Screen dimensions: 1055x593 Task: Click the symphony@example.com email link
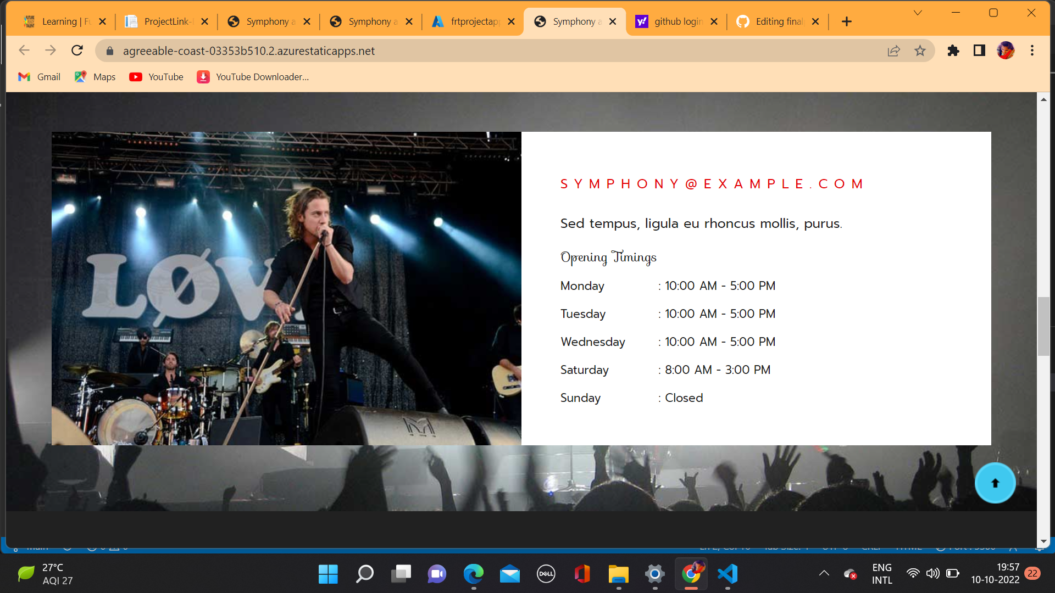coord(712,184)
